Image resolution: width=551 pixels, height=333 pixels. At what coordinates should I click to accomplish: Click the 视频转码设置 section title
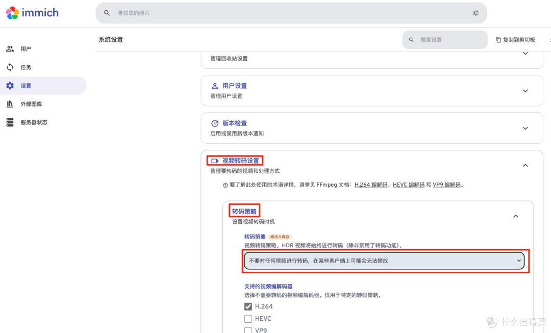(241, 161)
